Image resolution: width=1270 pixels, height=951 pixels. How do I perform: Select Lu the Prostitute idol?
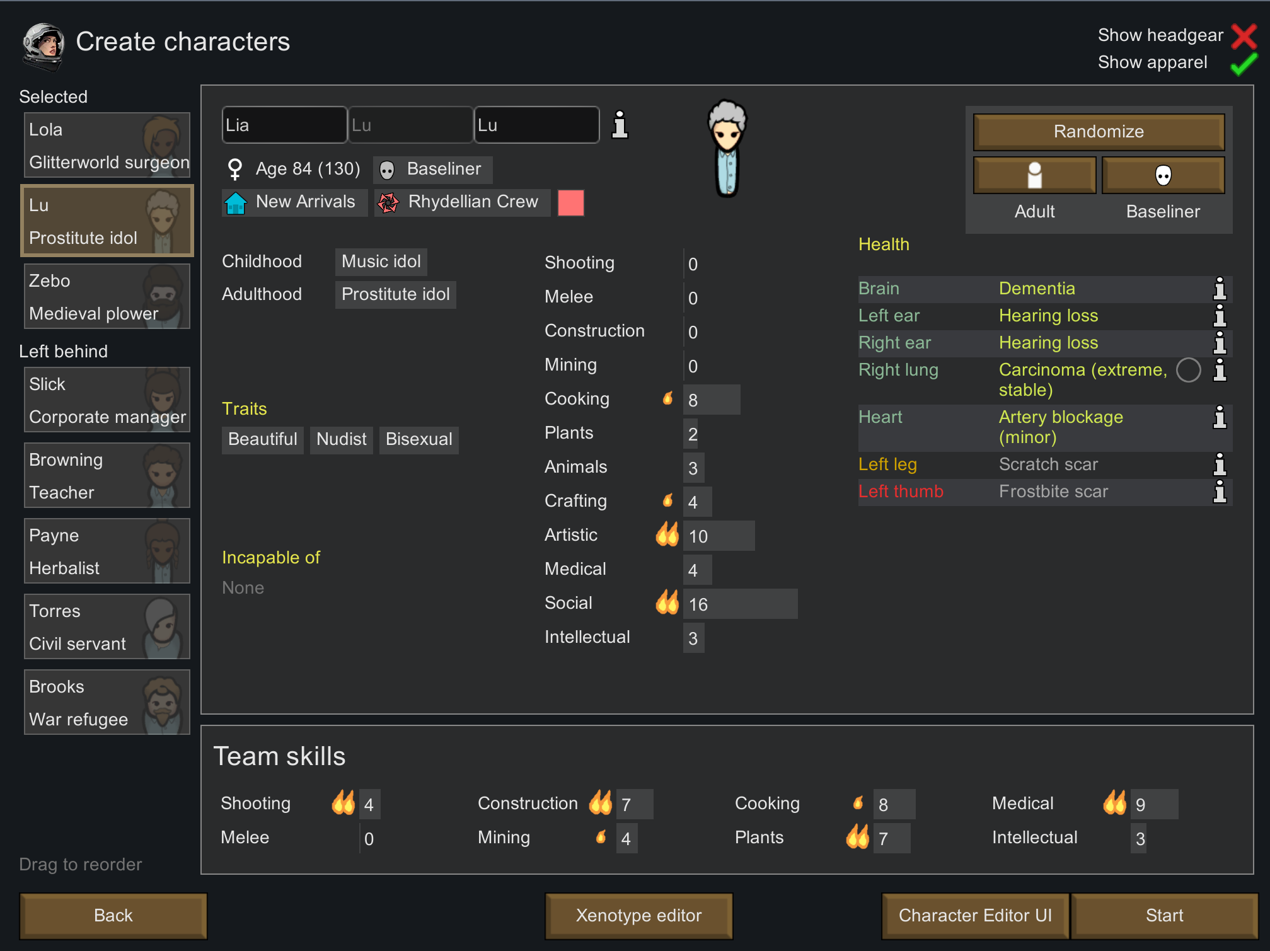(107, 221)
